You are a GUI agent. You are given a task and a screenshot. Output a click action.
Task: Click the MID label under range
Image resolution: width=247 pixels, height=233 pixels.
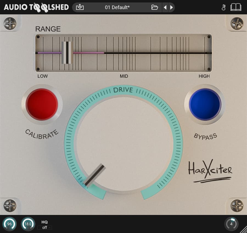[x=124, y=76]
